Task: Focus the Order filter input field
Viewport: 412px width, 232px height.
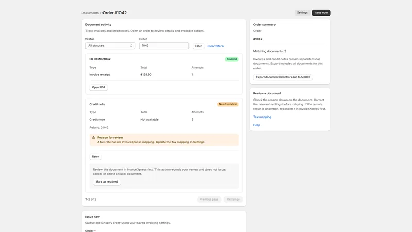Action: click(164, 46)
